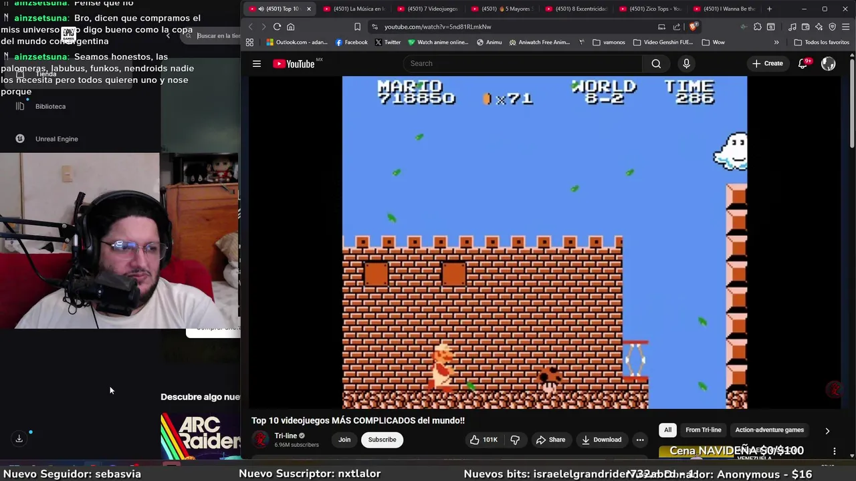Viewport: 856px width, 481px height.
Task: Open Biblioteca in the left app sidebar
Action: (50, 106)
